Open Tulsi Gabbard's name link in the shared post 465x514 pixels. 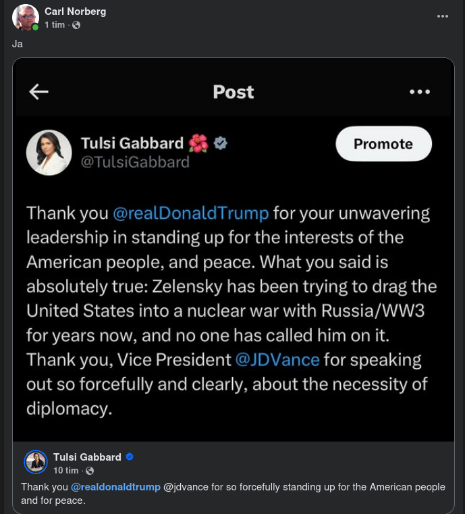click(x=87, y=457)
